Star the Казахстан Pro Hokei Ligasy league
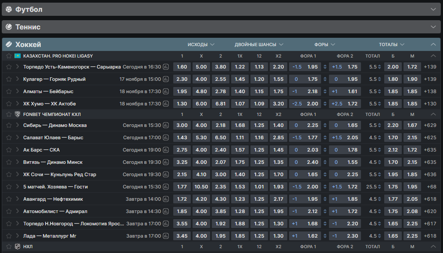Viewport: 443px width, 253px height. point(9,56)
